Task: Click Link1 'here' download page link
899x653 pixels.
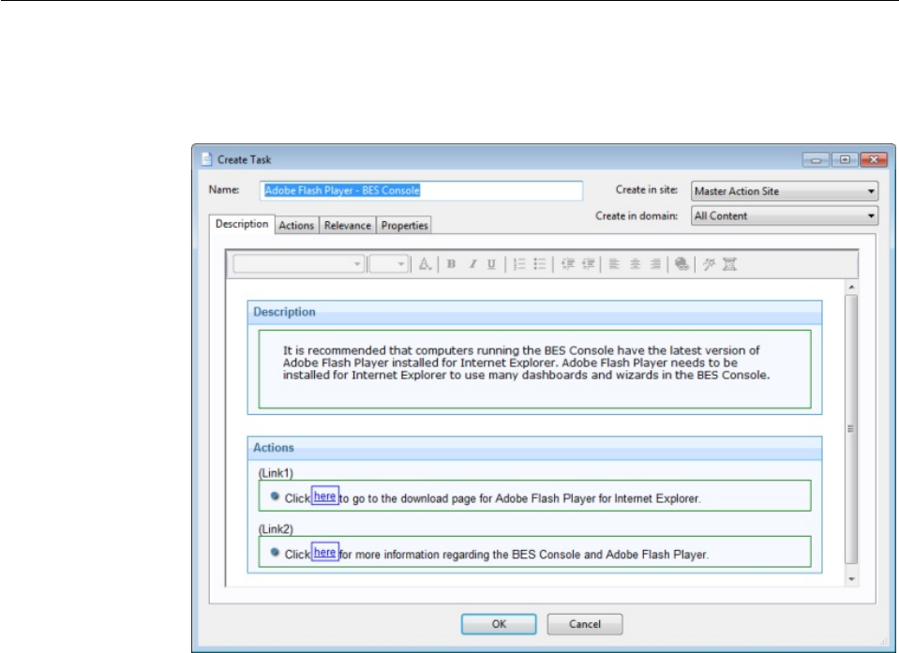Action: click(x=324, y=496)
